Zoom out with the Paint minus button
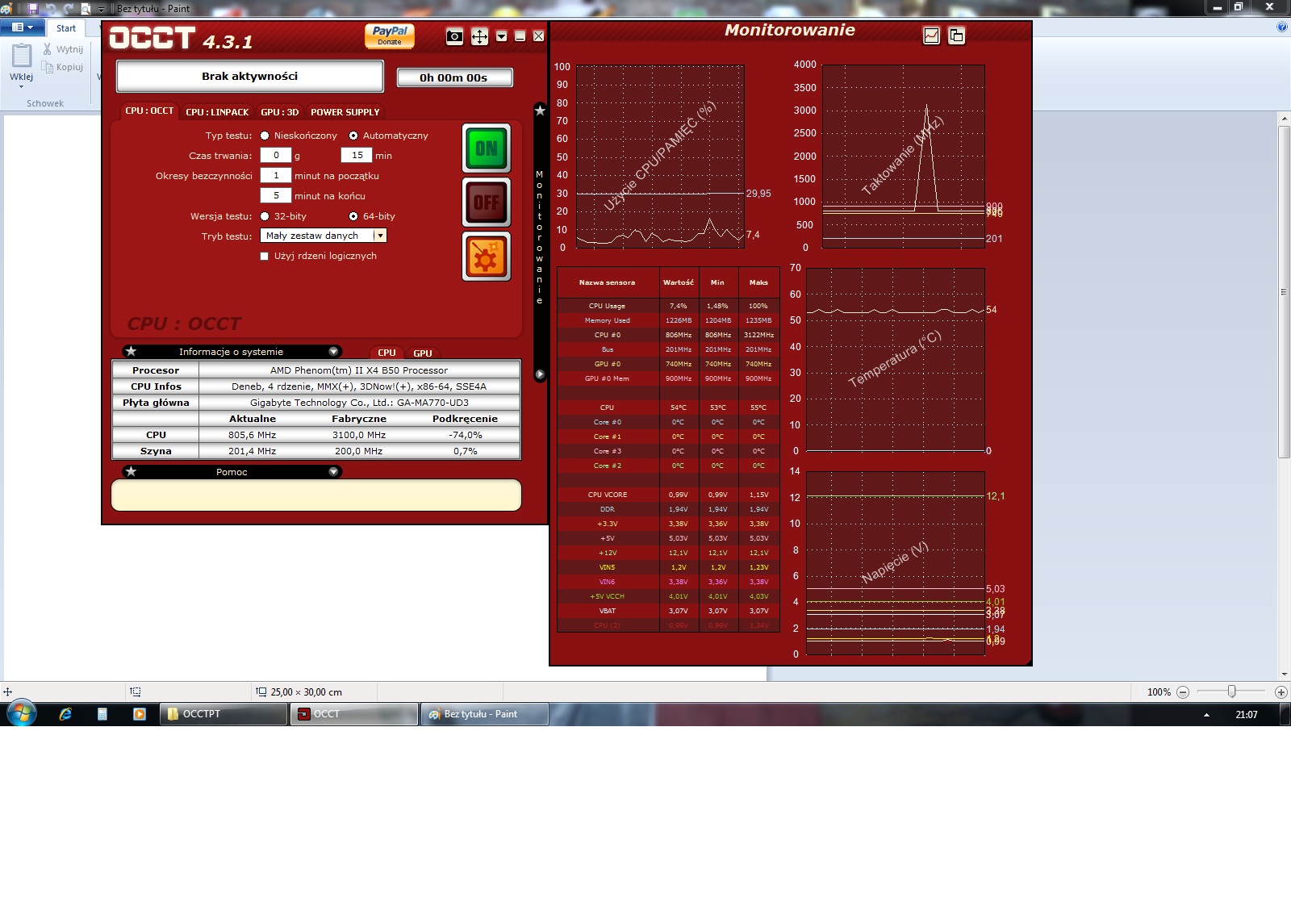1291x915 pixels. (1183, 692)
